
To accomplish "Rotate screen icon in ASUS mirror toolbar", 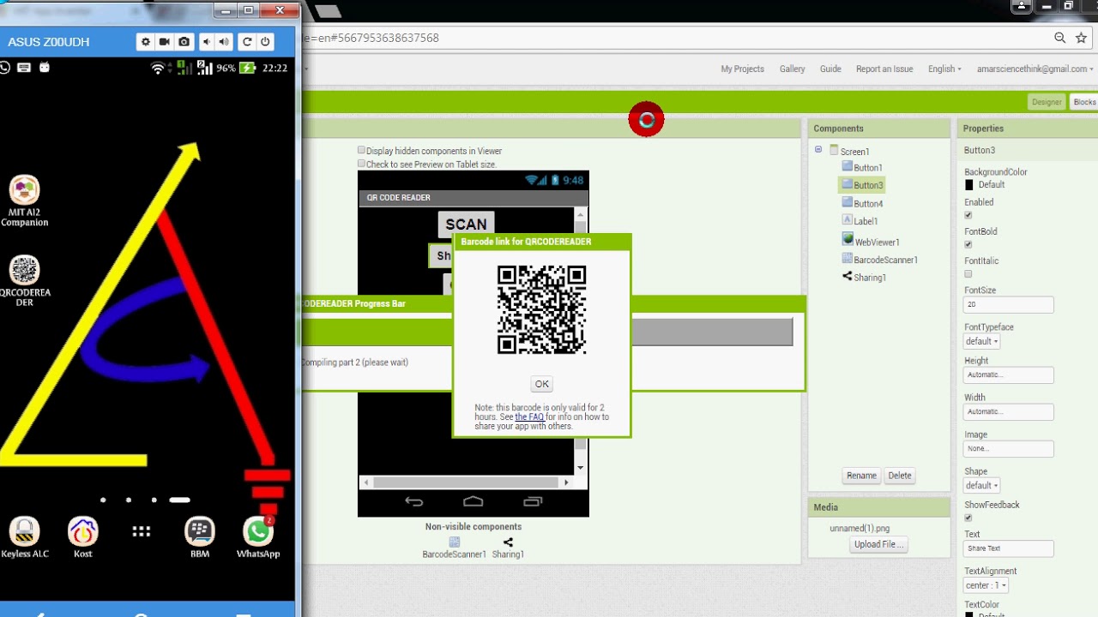I will (x=247, y=41).
